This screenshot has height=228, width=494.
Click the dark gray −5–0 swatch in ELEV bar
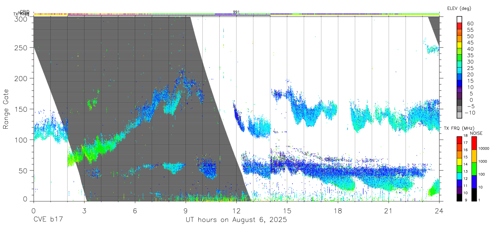(x=459, y=103)
